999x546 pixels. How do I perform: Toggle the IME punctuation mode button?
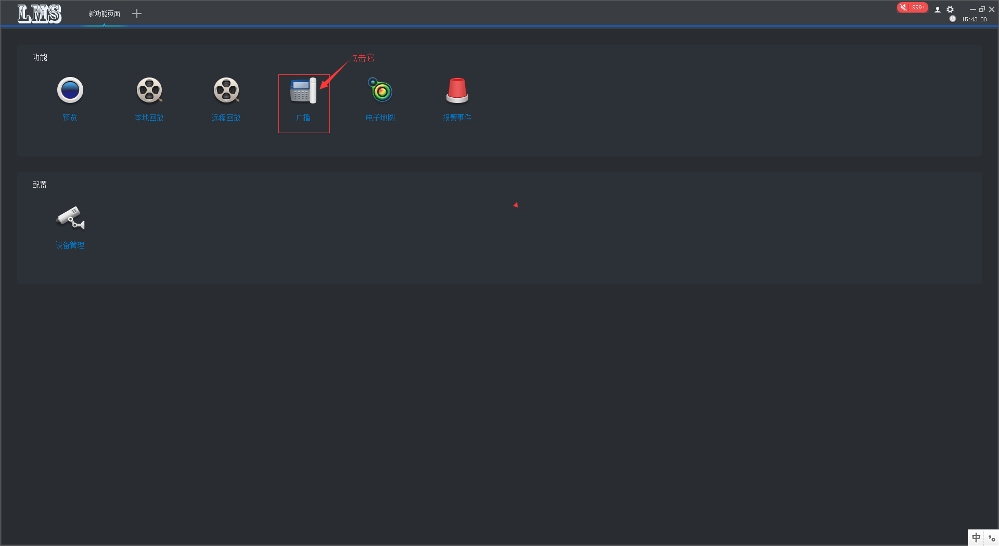pos(992,538)
